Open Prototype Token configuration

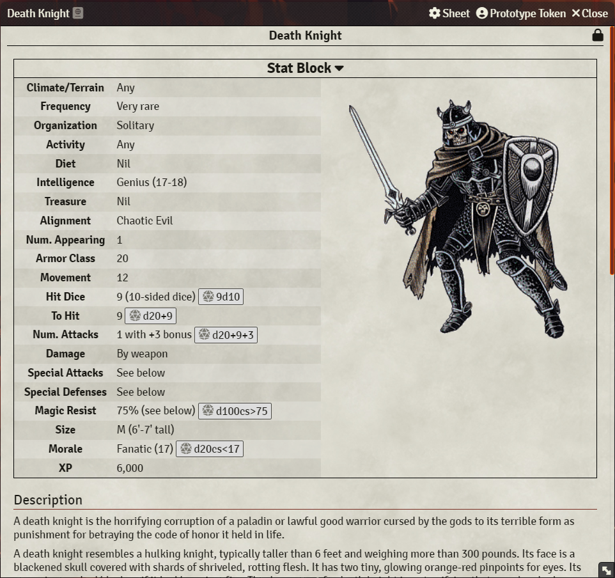click(521, 13)
